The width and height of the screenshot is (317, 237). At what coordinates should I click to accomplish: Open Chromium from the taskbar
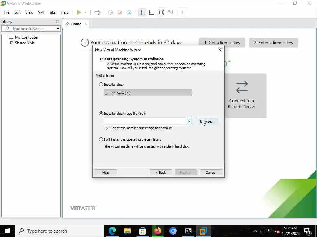coord(173,231)
